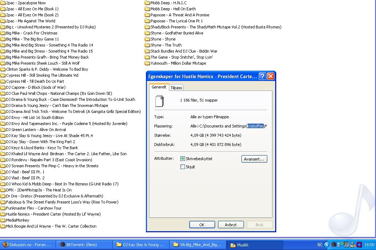Image resolution: width=376 pixels, height=250 pixels.
Task: Select folder icon for Mobb Deep - H.N.I.C
Action: (147, 3)
